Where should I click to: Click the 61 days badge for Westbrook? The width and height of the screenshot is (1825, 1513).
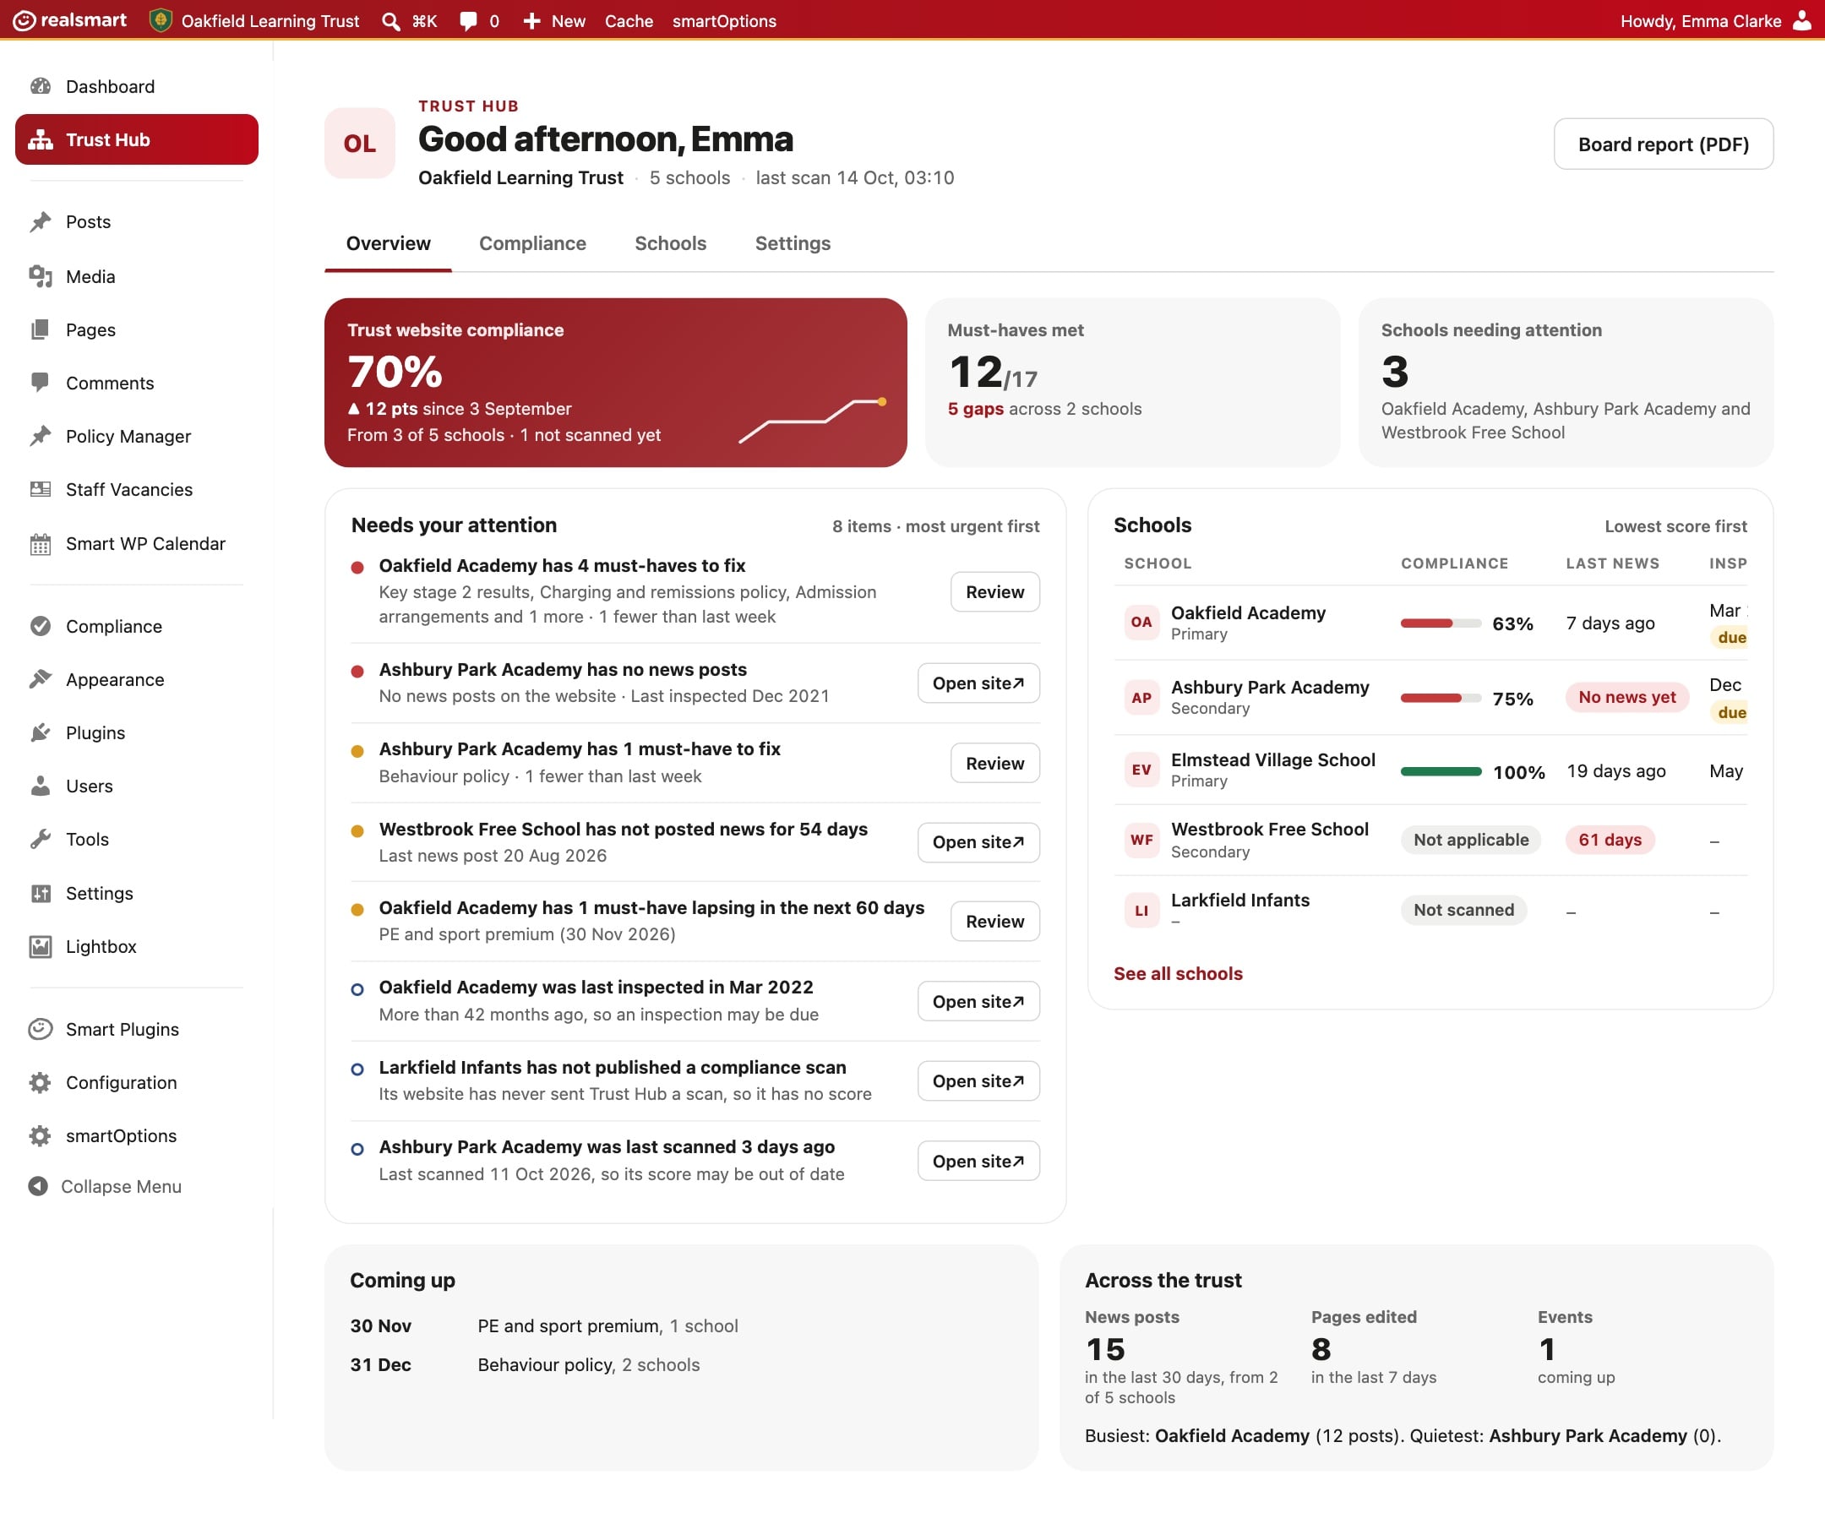[1610, 840]
